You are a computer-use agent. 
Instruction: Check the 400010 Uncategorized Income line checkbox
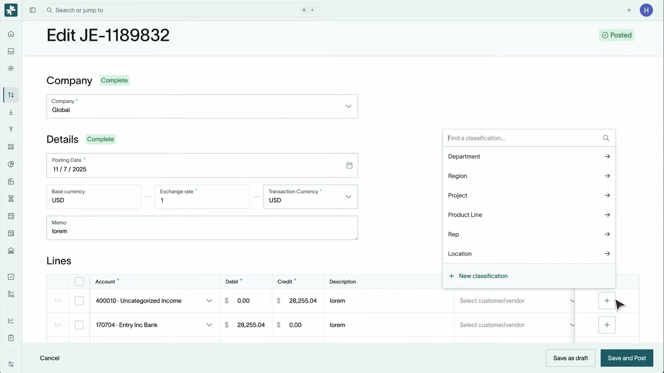pos(79,300)
